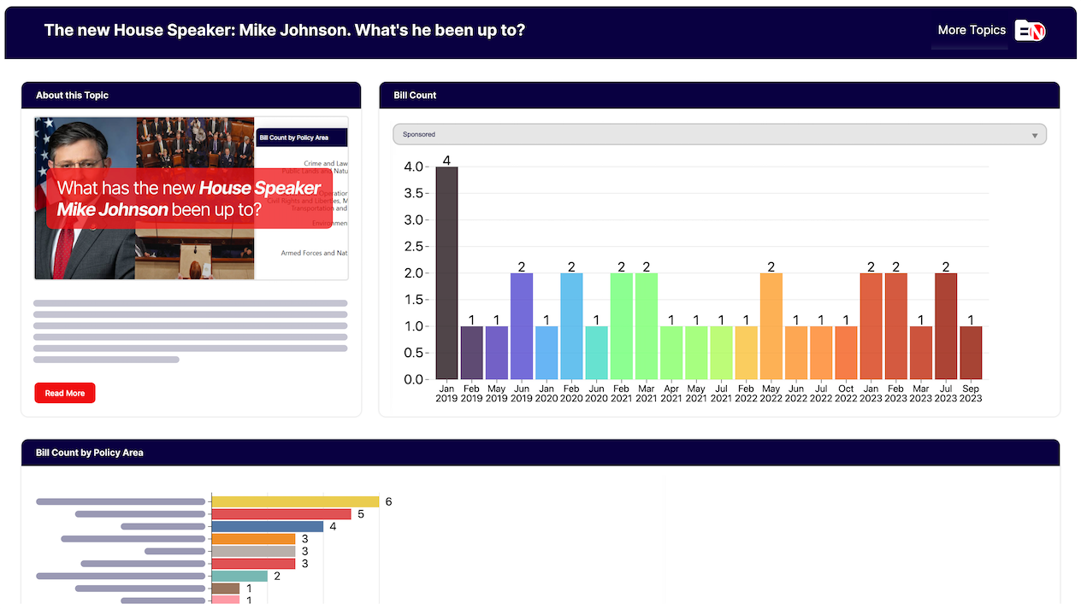Click the dropdown arrow in Bill Count panel
The image size is (1081, 609).
click(1035, 136)
